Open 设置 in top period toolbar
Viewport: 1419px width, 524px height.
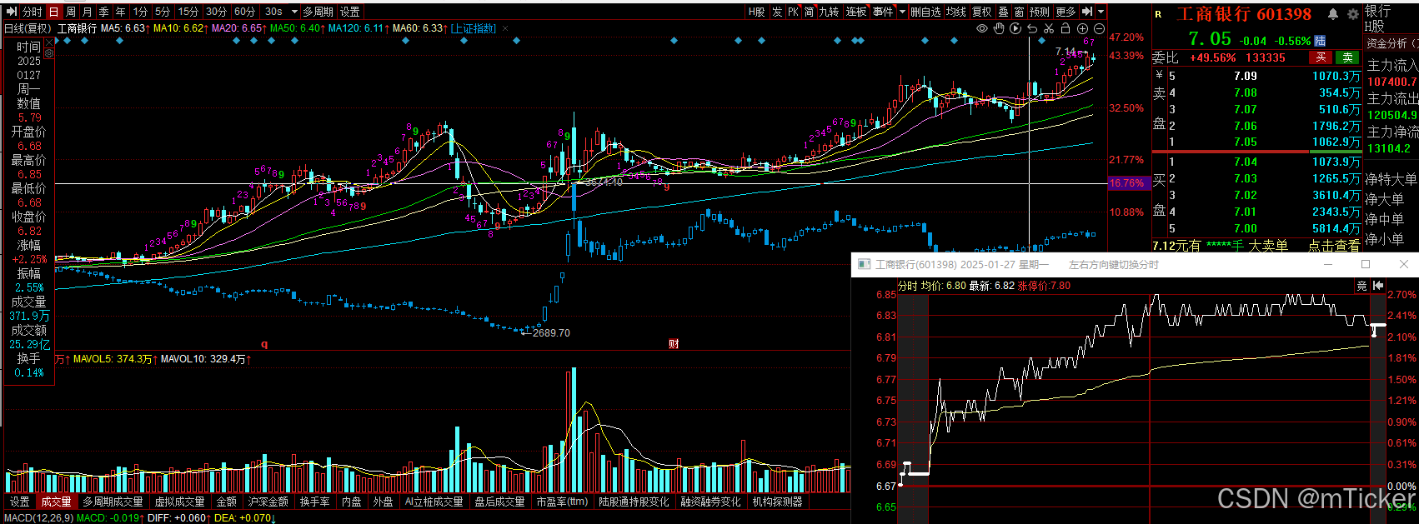click(350, 12)
